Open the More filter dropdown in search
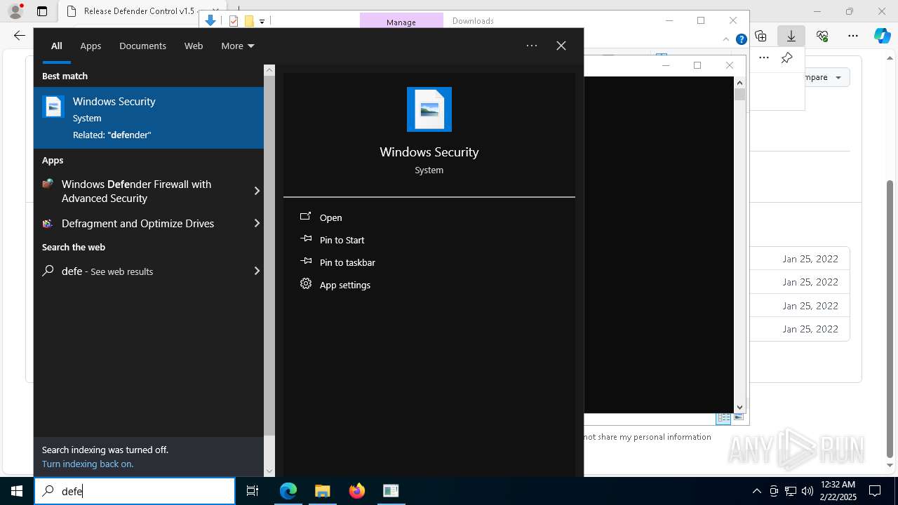The image size is (898, 505). click(x=237, y=46)
